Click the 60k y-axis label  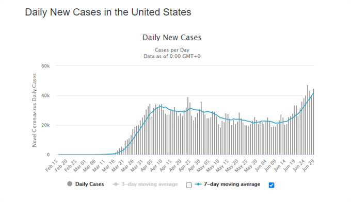(x=45, y=66)
